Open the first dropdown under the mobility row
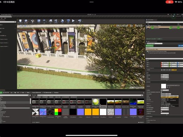The height and width of the screenshot is (137, 183). click(165, 75)
